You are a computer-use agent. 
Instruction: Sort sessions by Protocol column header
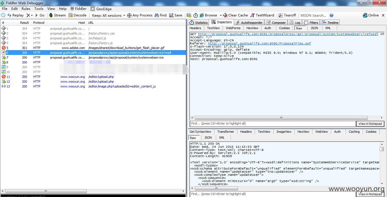pyautogui.click(x=39, y=23)
